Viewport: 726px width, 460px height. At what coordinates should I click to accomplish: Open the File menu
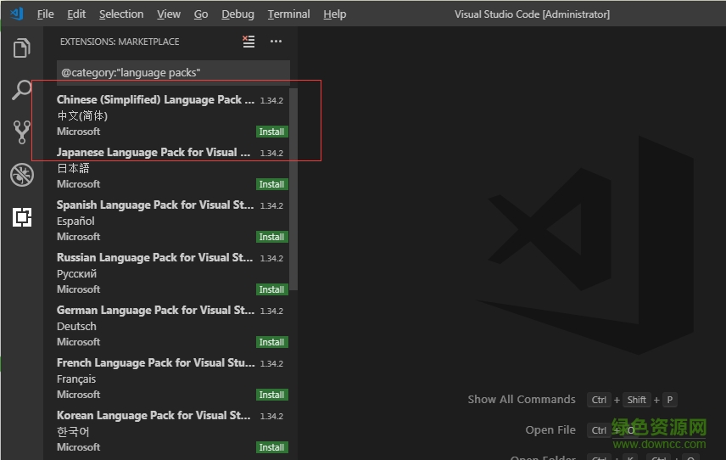[46, 14]
